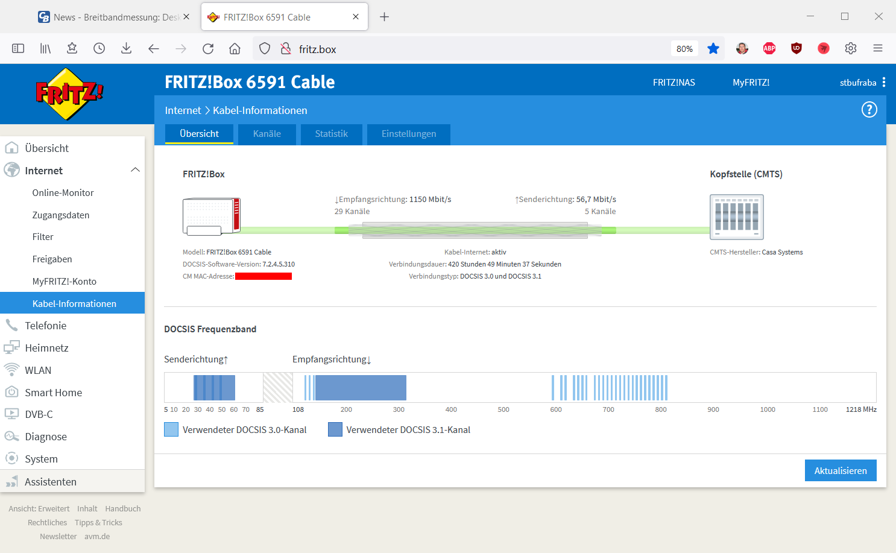Screen dimensions: 896x553
Task: Click the Kopfstelle CMTS rack image
Action: point(737,217)
